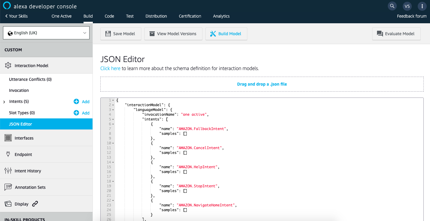Switch to the Certification tab
This screenshot has width=430, height=221.
pyautogui.click(x=190, y=16)
